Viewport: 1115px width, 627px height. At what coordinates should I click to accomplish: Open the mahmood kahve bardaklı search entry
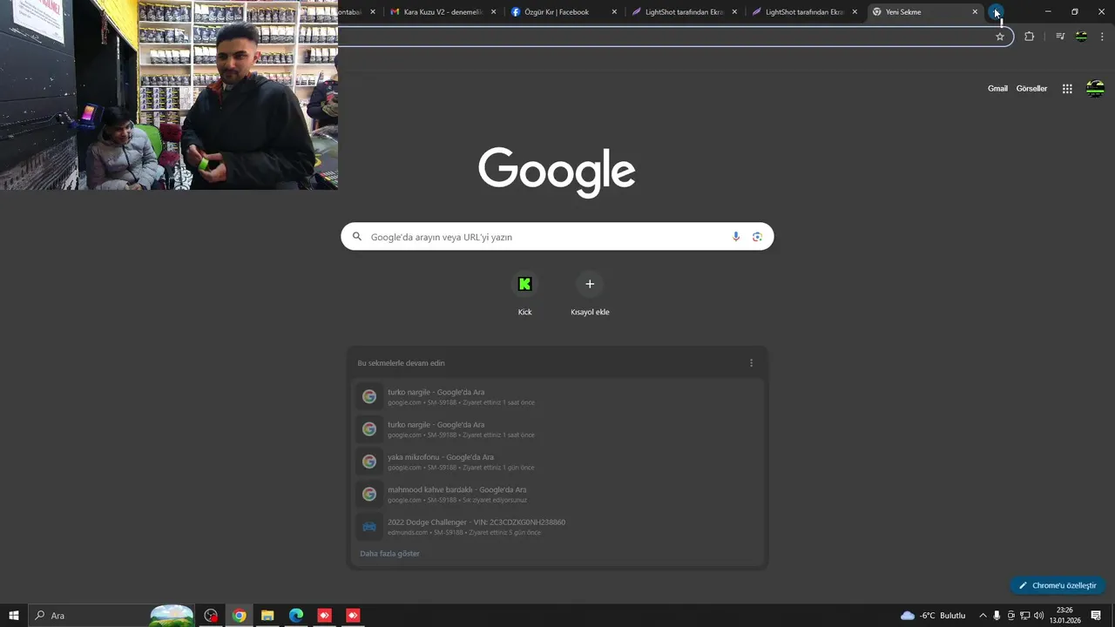[x=557, y=494]
